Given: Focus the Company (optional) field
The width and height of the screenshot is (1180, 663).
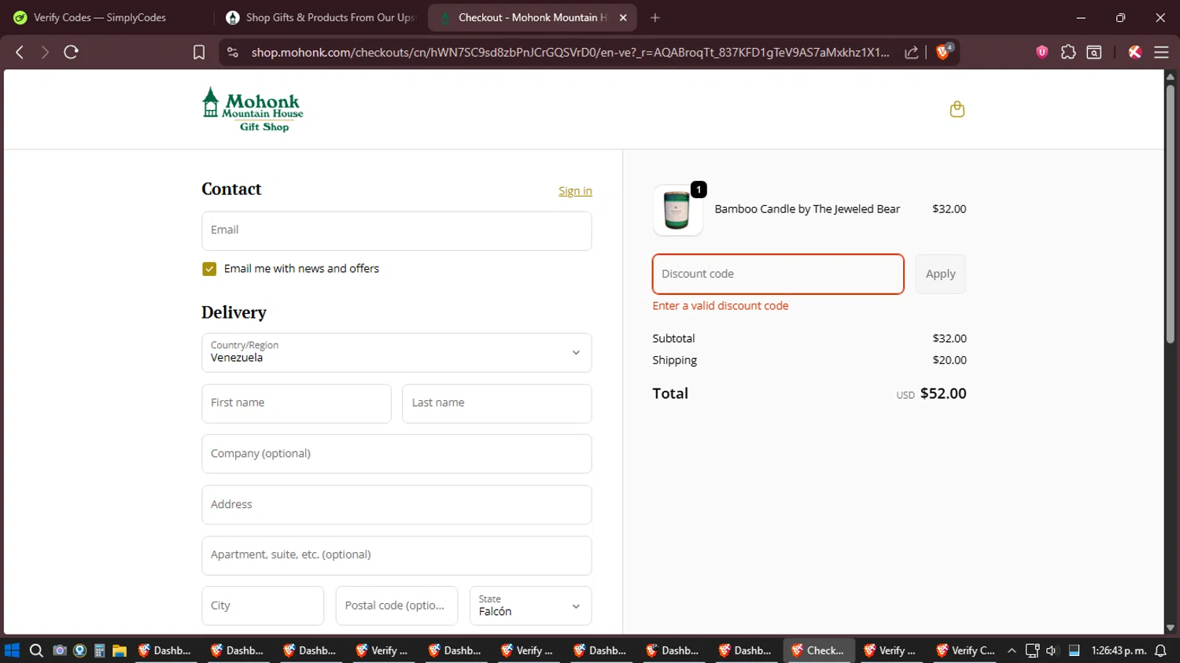Looking at the screenshot, I should (396, 454).
